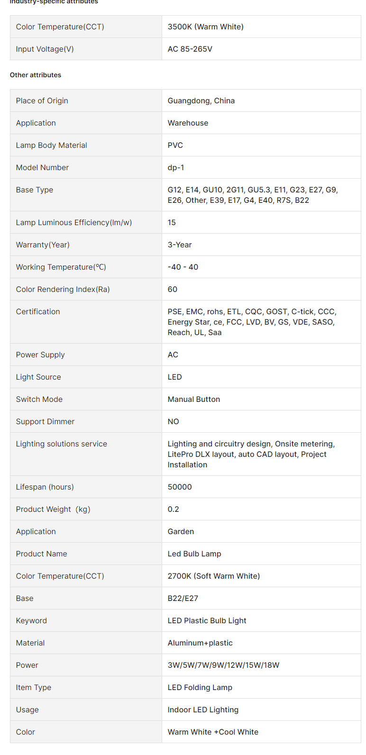Click the "LED Folding Lamp" item type value
The width and height of the screenshot is (366, 755).
[x=200, y=687]
